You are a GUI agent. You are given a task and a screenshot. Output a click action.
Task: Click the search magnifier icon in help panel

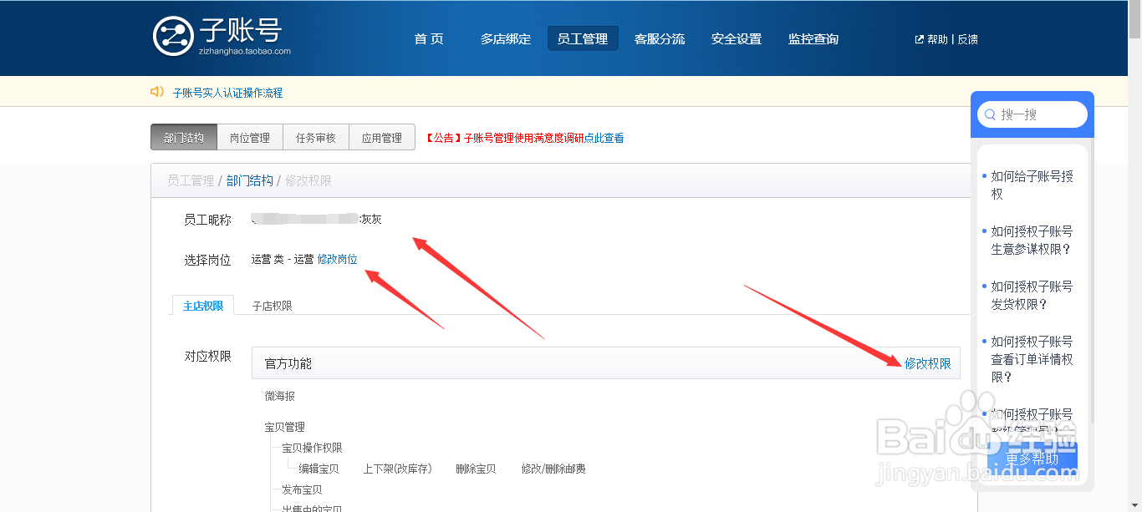click(990, 114)
